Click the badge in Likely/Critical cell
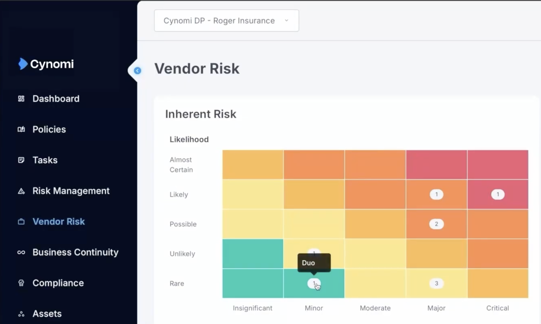Screen dimensions: 541x324 click(498, 194)
